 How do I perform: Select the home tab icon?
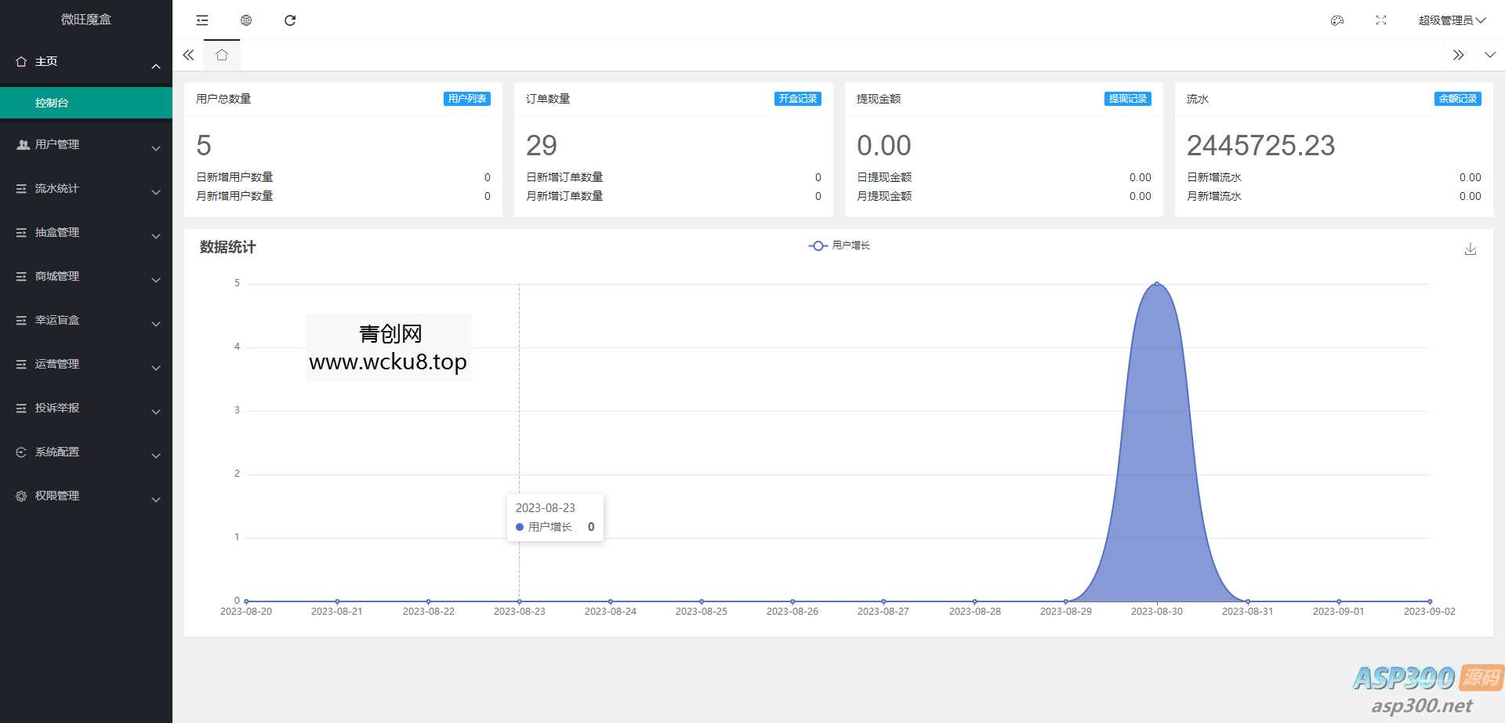(x=222, y=55)
